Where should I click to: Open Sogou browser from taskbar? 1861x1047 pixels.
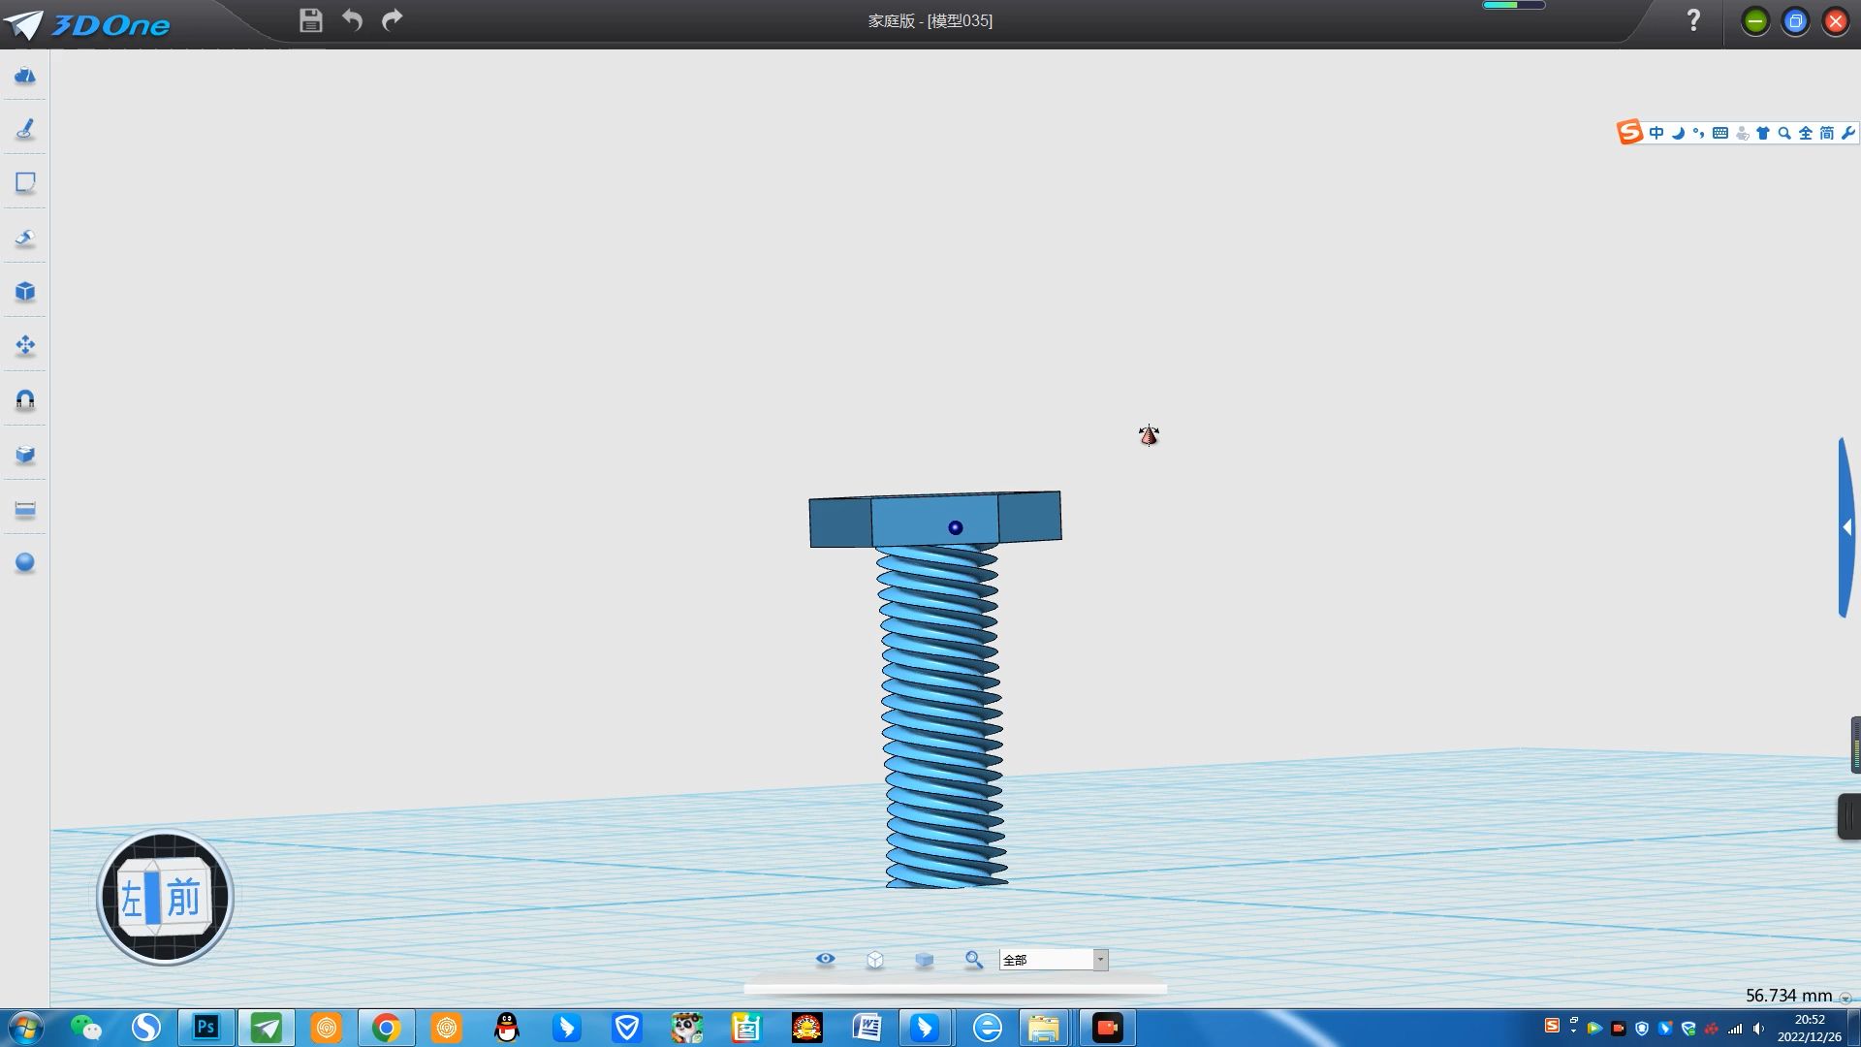tap(146, 1028)
